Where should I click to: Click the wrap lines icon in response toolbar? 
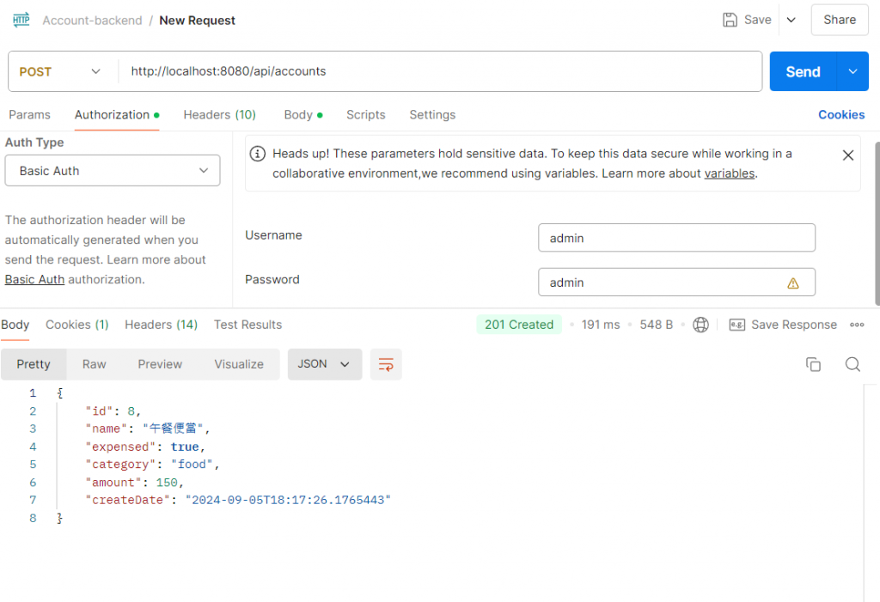point(386,364)
